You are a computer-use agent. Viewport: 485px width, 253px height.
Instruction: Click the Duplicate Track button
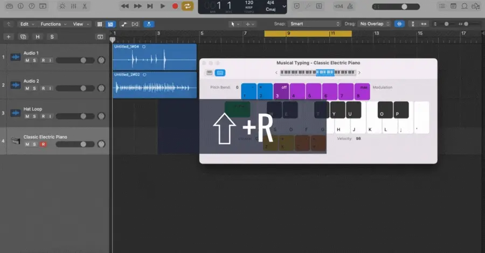point(23,37)
